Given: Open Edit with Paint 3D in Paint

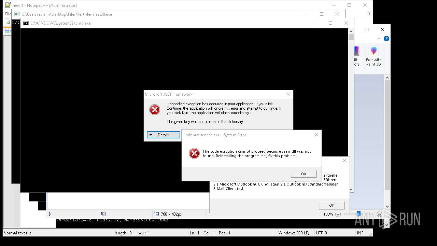Looking at the screenshot, I should click(x=374, y=56).
